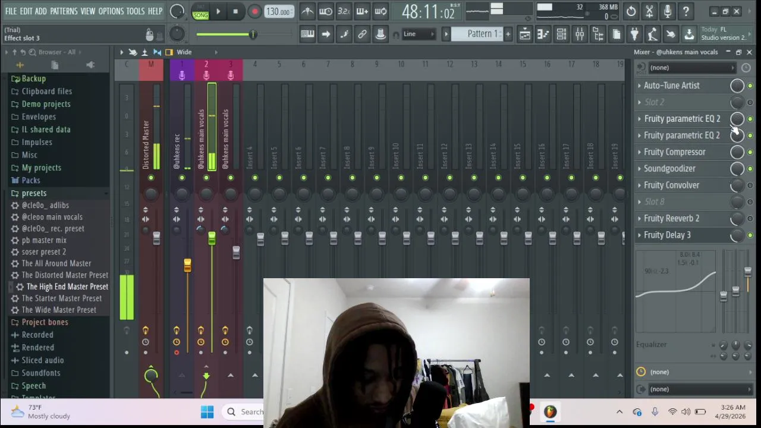The width and height of the screenshot is (761, 428).
Task: Open the TOOLS menu
Action: [x=136, y=11]
